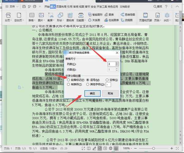Open help question mark icon
Viewport: 184px width, 153px height.
166,6
